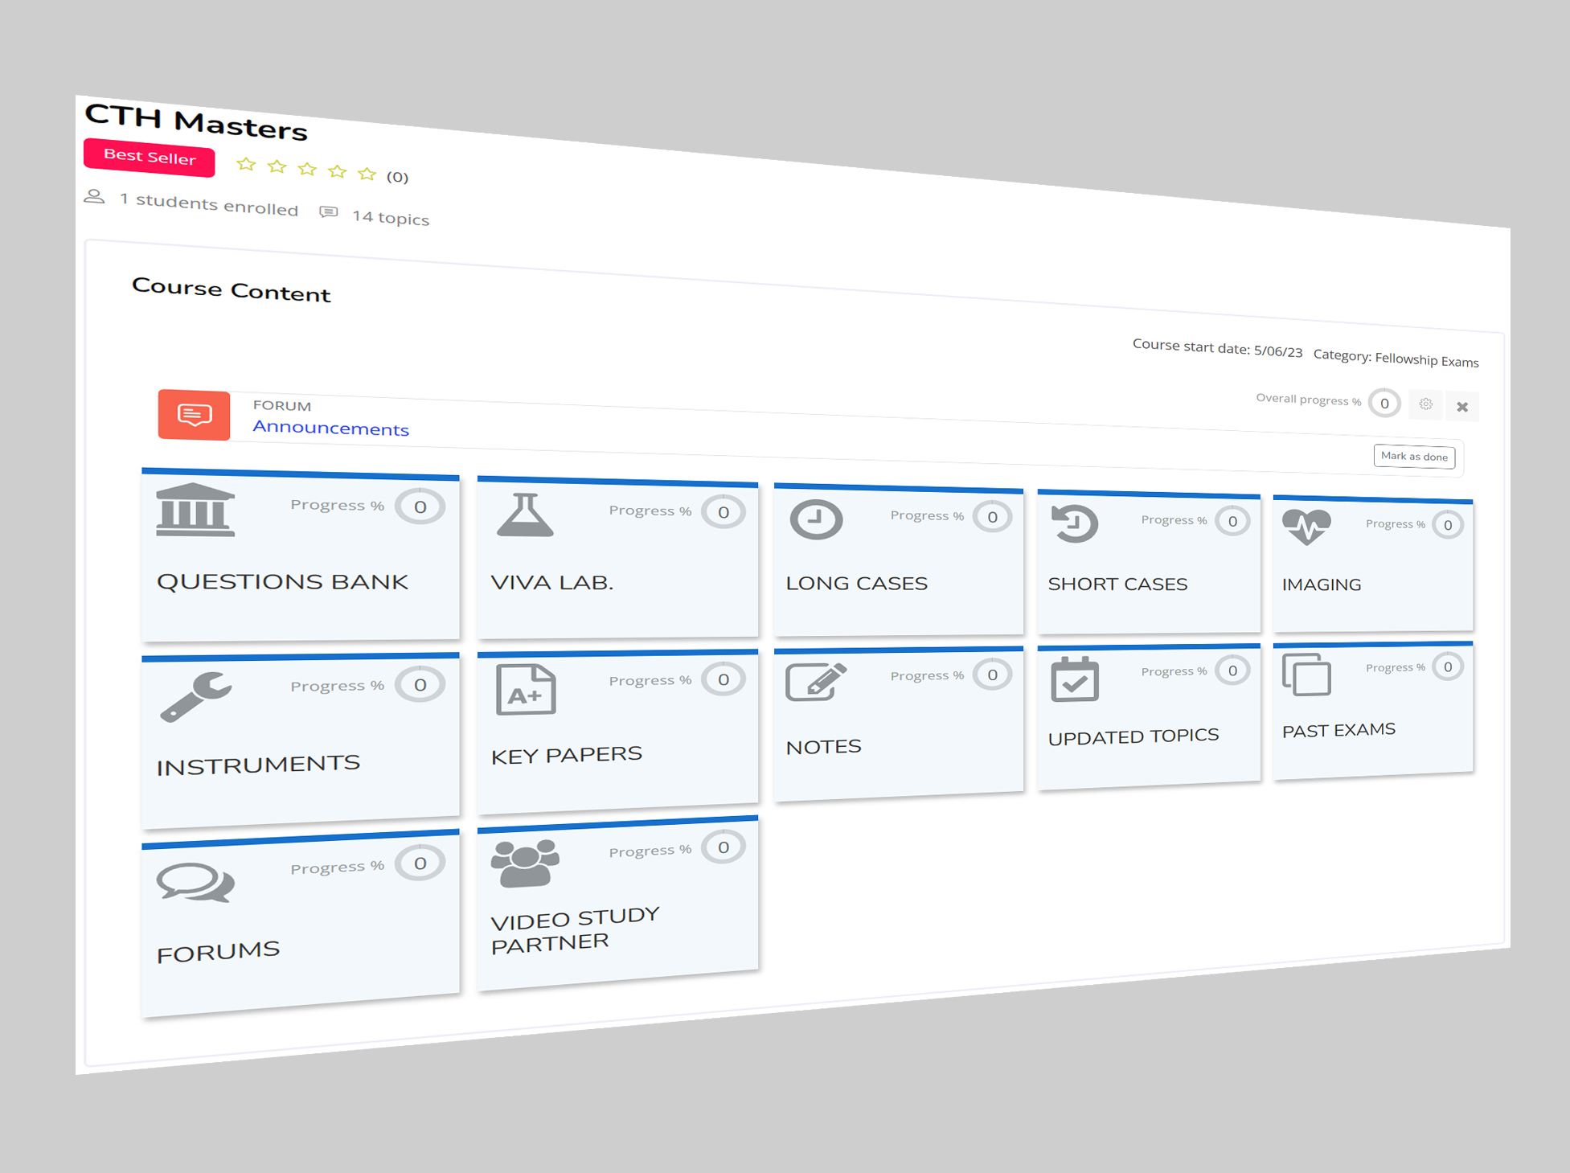Image resolution: width=1570 pixels, height=1173 pixels.
Task: Click the overall progress percent circle
Action: tap(1384, 404)
